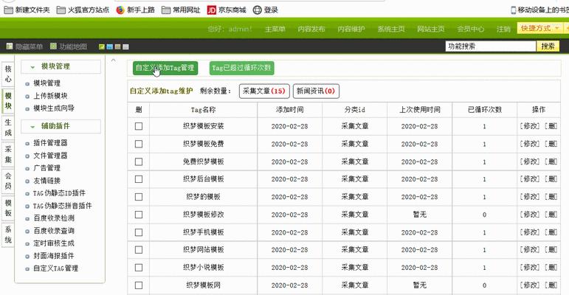Switch to the 生成 vertical tab
569x295 pixels.
click(x=8, y=128)
